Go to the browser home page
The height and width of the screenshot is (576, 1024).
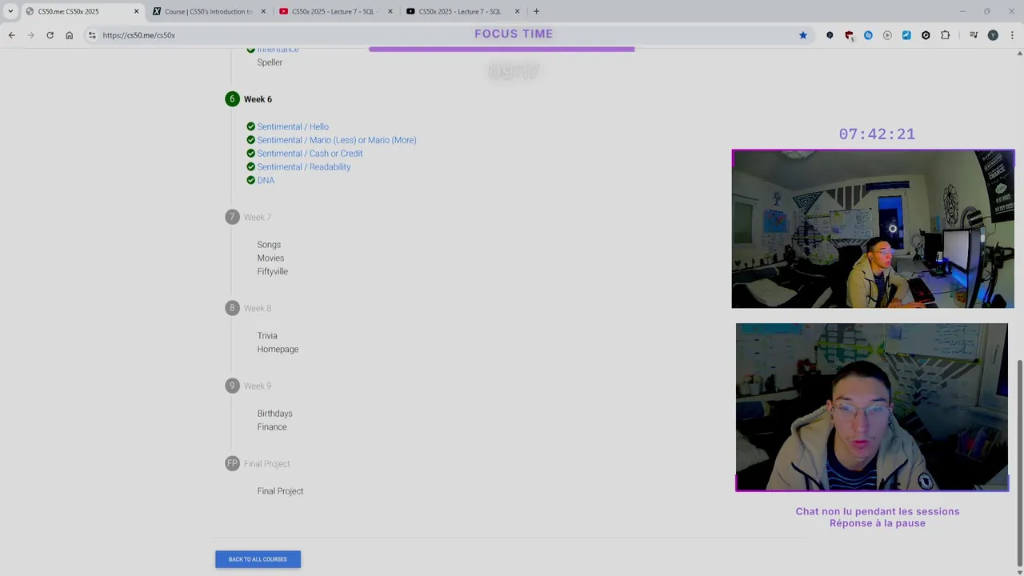[69, 35]
